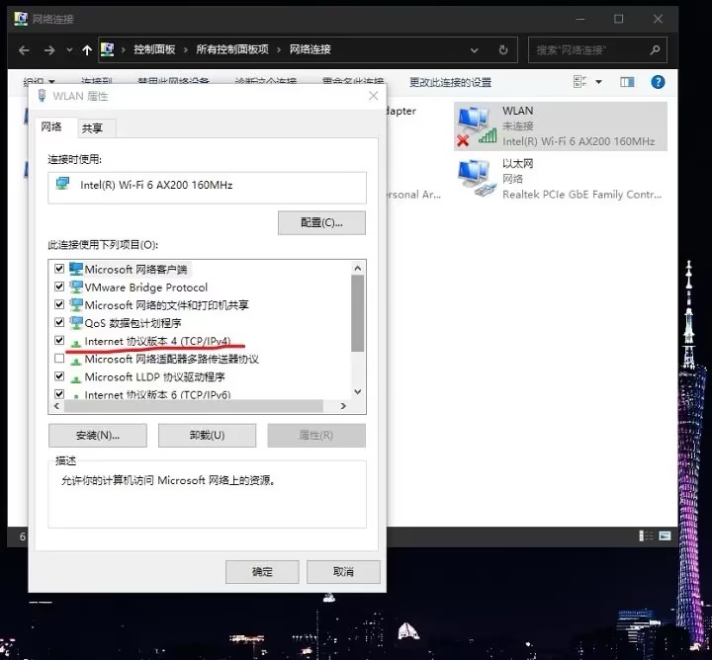This screenshot has height=660, width=712.
Task: Click the search magnifier icon
Action: coord(652,49)
